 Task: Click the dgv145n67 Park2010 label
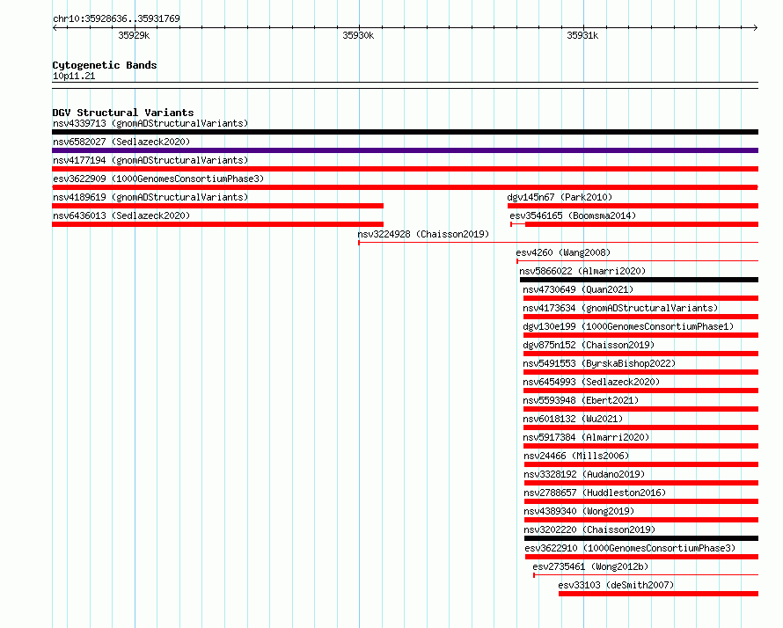(x=560, y=197)
